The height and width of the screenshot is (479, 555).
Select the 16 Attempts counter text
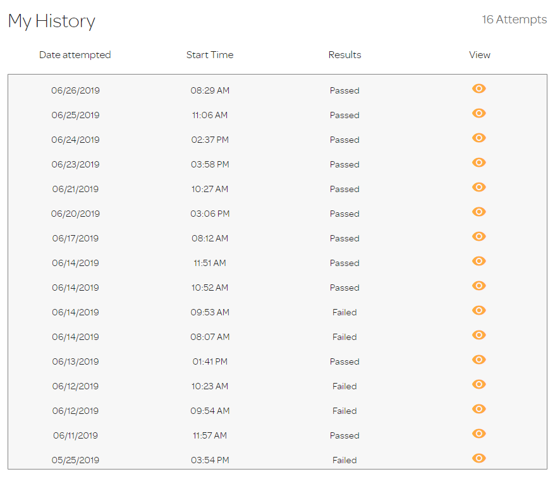click(515, 20)
